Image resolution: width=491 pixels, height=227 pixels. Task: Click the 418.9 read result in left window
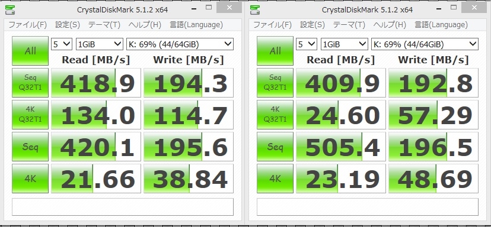click(x=96, y=83)
